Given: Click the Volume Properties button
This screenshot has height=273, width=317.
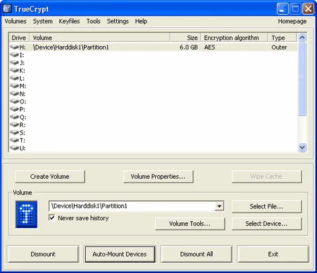Looking at the screenshot, I should (158, 177).
